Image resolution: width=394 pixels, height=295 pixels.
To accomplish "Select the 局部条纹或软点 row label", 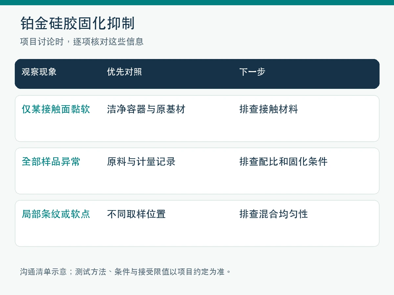I will click(56, 214).
